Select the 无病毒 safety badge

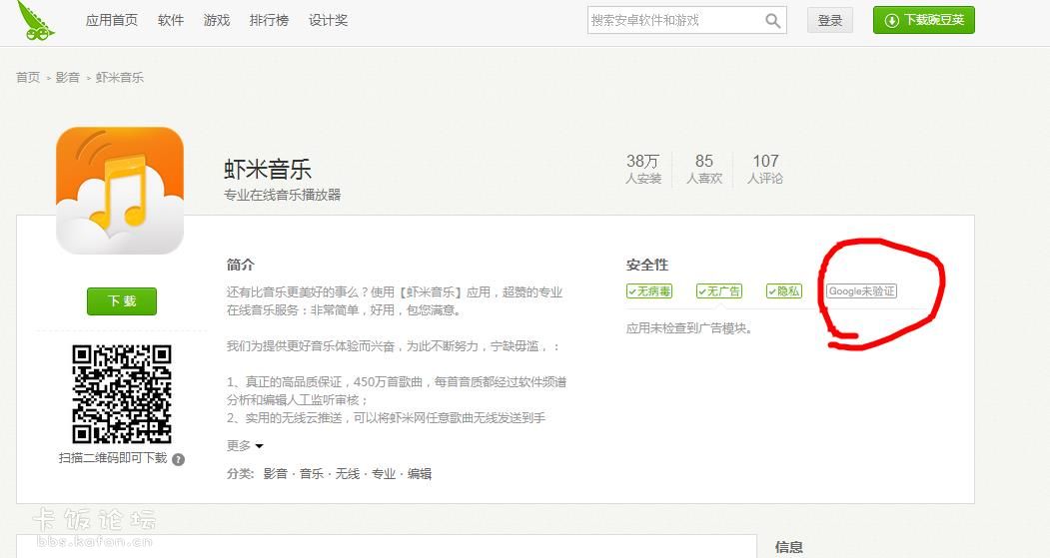[649, 291]
